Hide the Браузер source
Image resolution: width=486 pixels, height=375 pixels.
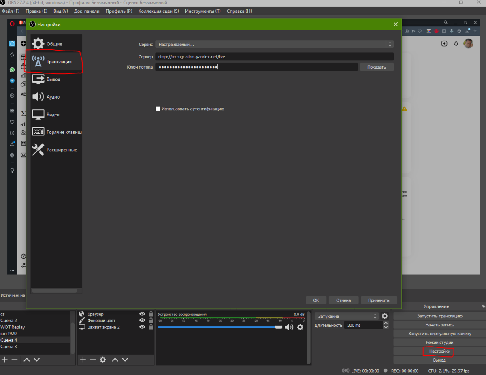pos(141,314)
